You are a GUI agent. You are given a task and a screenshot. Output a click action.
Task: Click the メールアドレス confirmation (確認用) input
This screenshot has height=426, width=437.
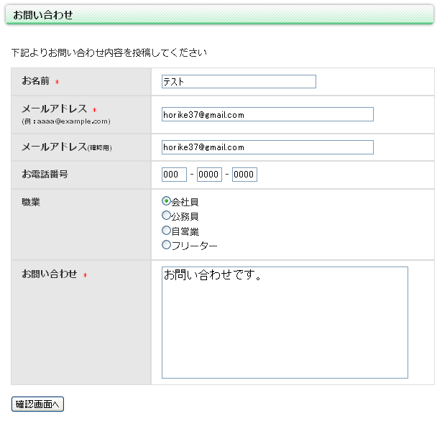pyautogui.click(x=267, y=147)
